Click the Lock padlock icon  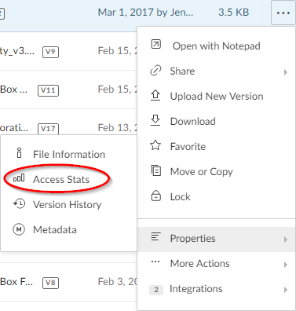click(156, 196)
